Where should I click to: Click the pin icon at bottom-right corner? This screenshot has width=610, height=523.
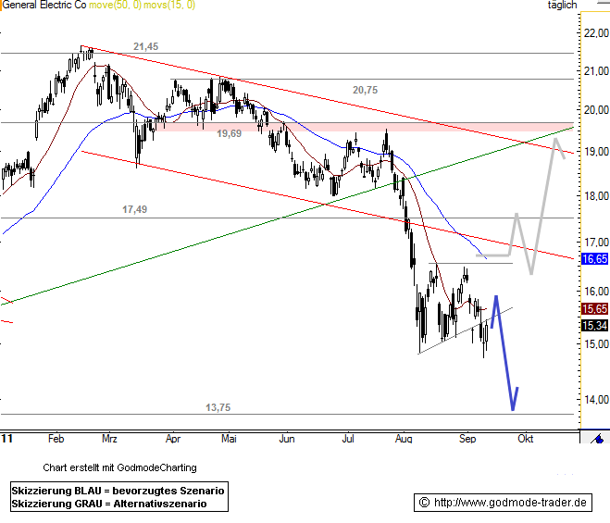(599, 439)
